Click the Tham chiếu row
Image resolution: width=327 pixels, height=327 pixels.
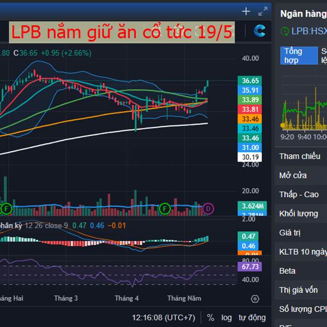click(301, 156)
